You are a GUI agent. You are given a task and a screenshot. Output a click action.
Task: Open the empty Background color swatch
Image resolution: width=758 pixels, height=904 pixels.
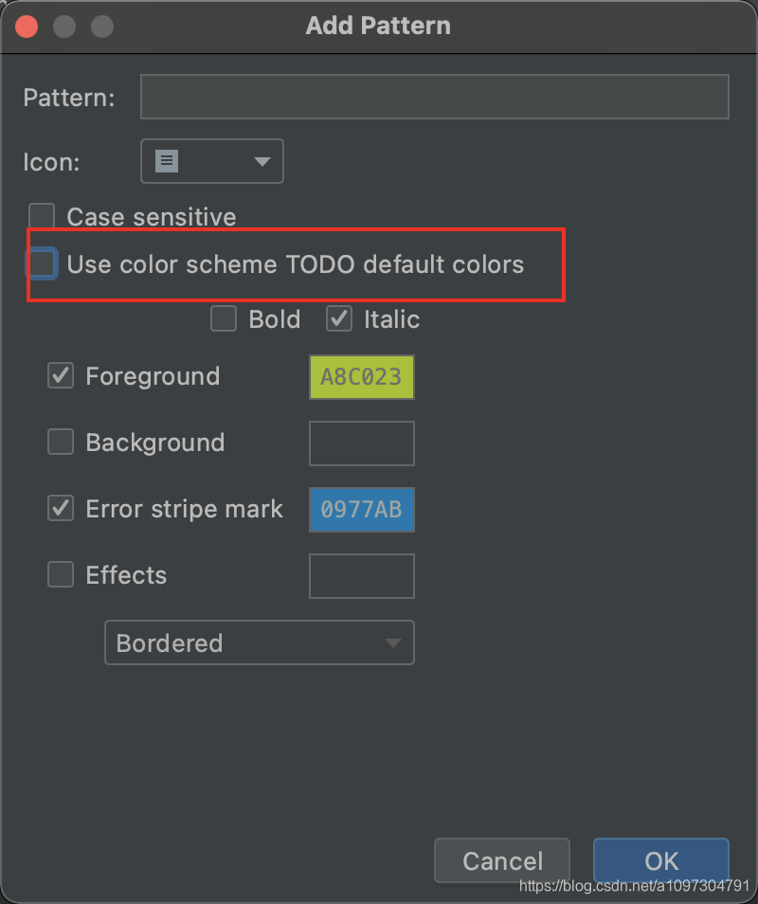click(x=362, y=443)
